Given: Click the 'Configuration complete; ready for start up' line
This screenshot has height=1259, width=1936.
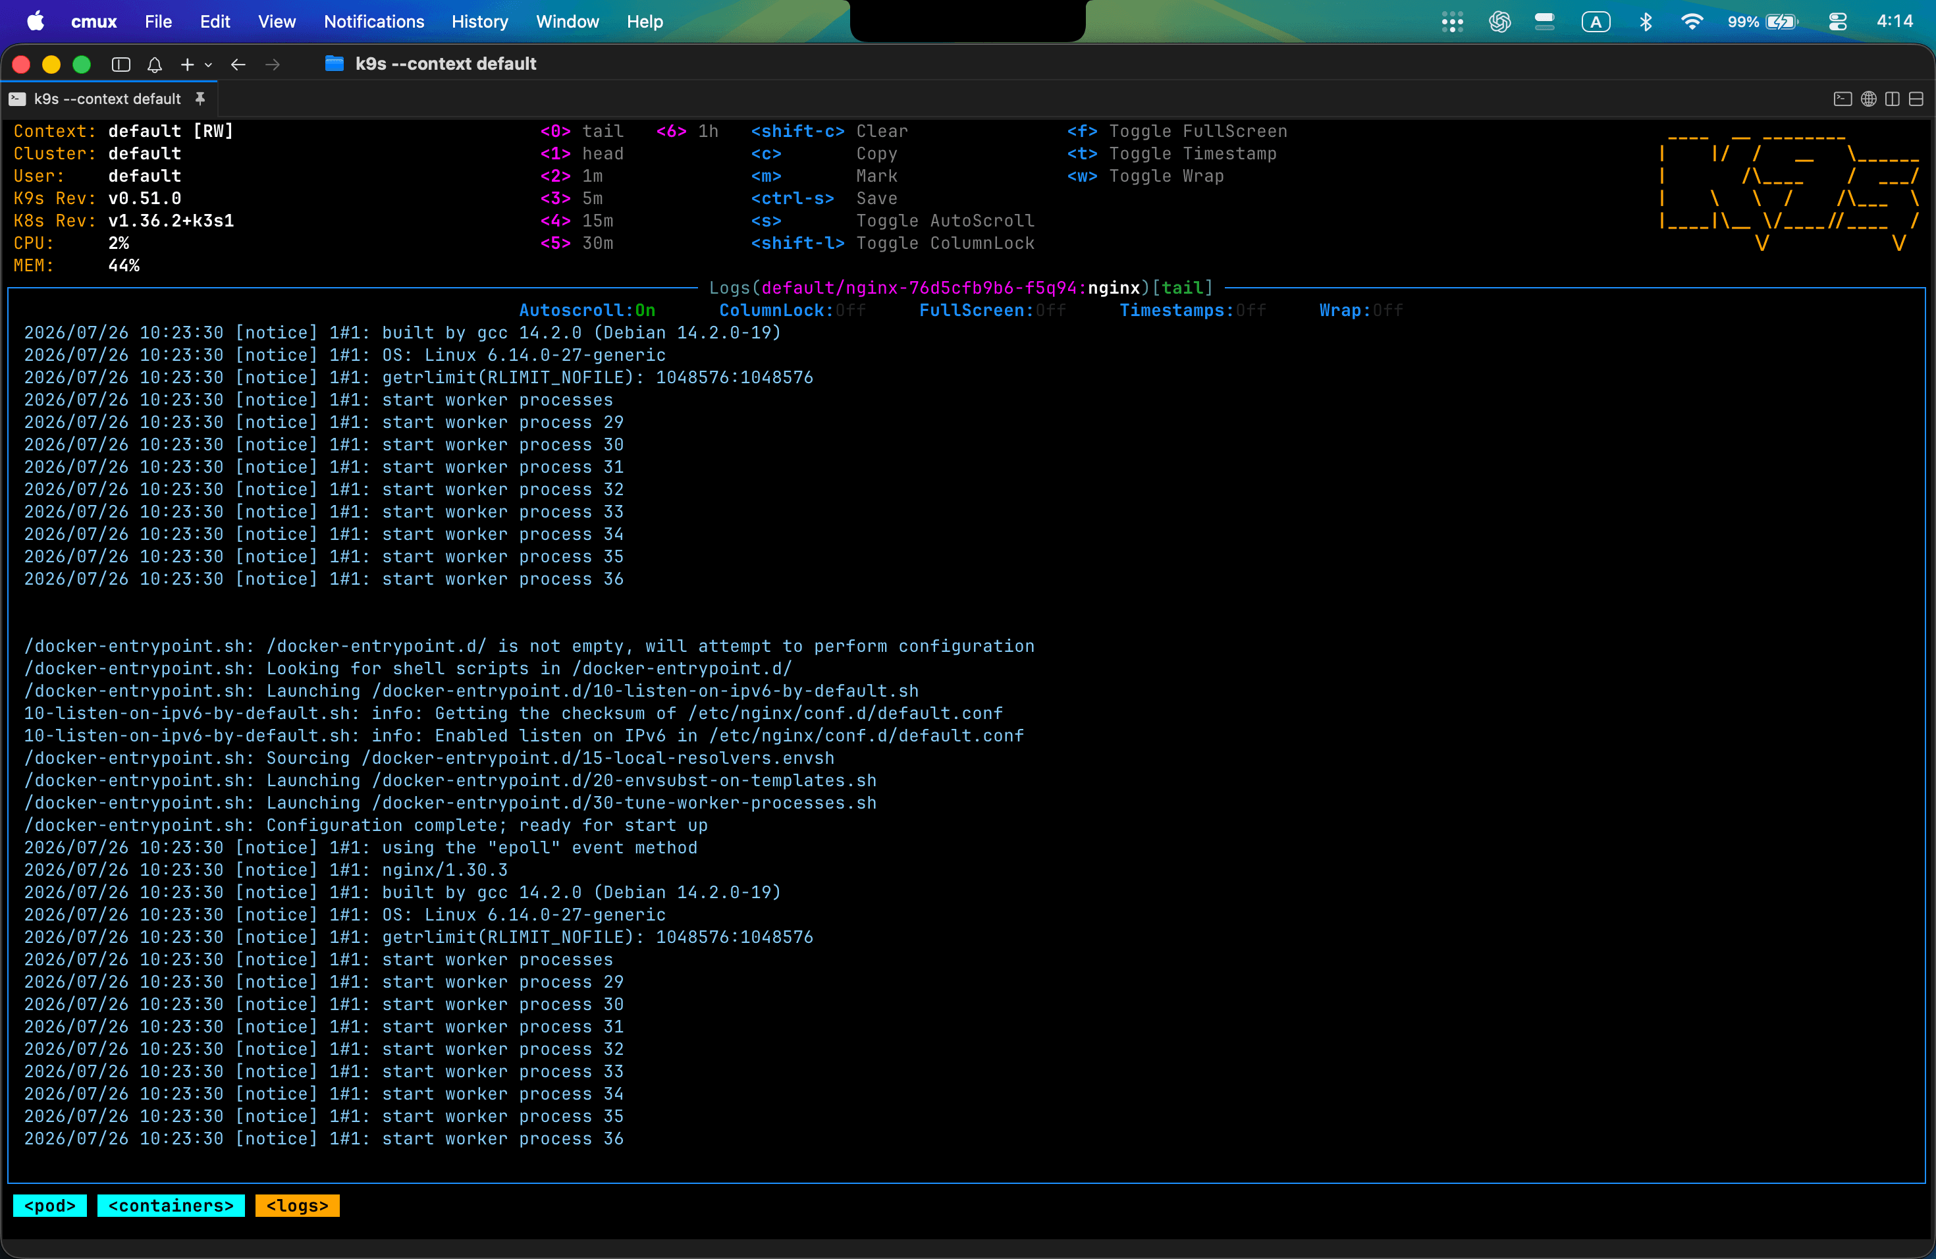Looking at the screenshot, I should [x=366, y=824].
